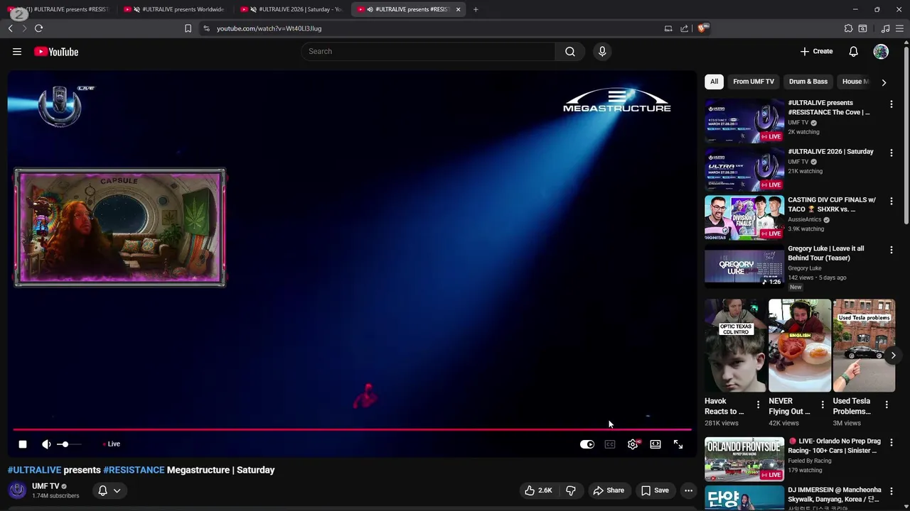Viewport: 910px width, 511px height.
Task: Open the YouTube guide hamburger menu
Action: [x=17, y=51]
